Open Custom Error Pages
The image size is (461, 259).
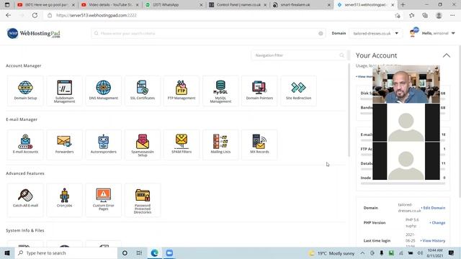tap(104, 200)
